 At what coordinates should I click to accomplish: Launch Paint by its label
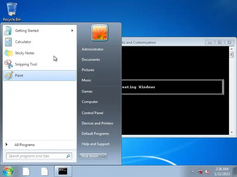point(19,76)
